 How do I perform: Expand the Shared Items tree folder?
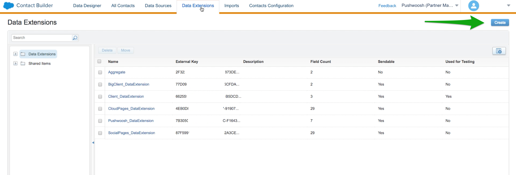15,64
